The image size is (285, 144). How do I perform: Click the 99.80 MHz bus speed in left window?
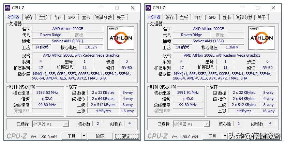(x=47, y=105)
